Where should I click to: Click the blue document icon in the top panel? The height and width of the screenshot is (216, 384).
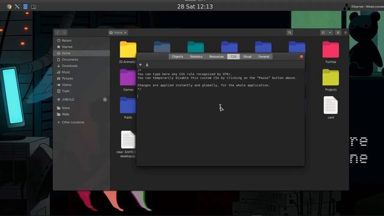25,7
